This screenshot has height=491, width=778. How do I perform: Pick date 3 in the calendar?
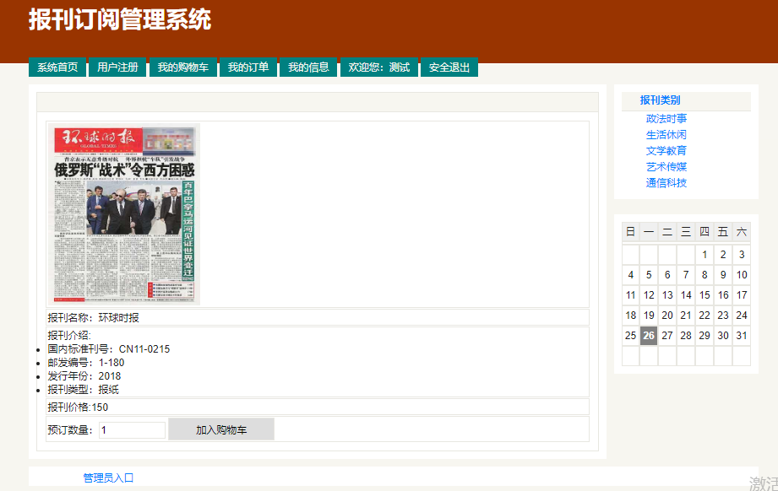[x=742, y=255]
